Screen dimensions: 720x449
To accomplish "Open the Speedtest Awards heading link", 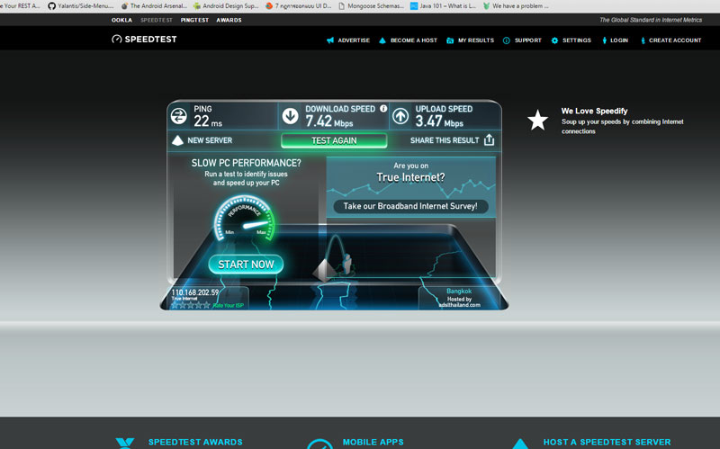I will click(x=195, y=442).
